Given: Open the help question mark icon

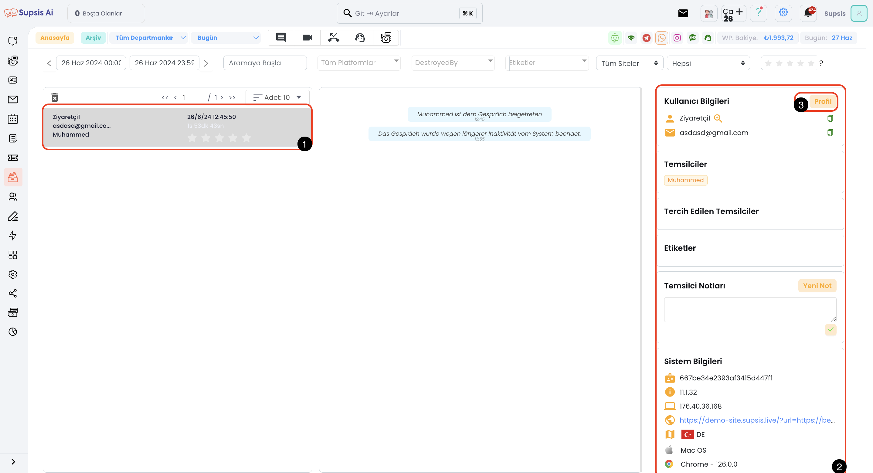Looking at the screenshot, I should pos(759,13).
